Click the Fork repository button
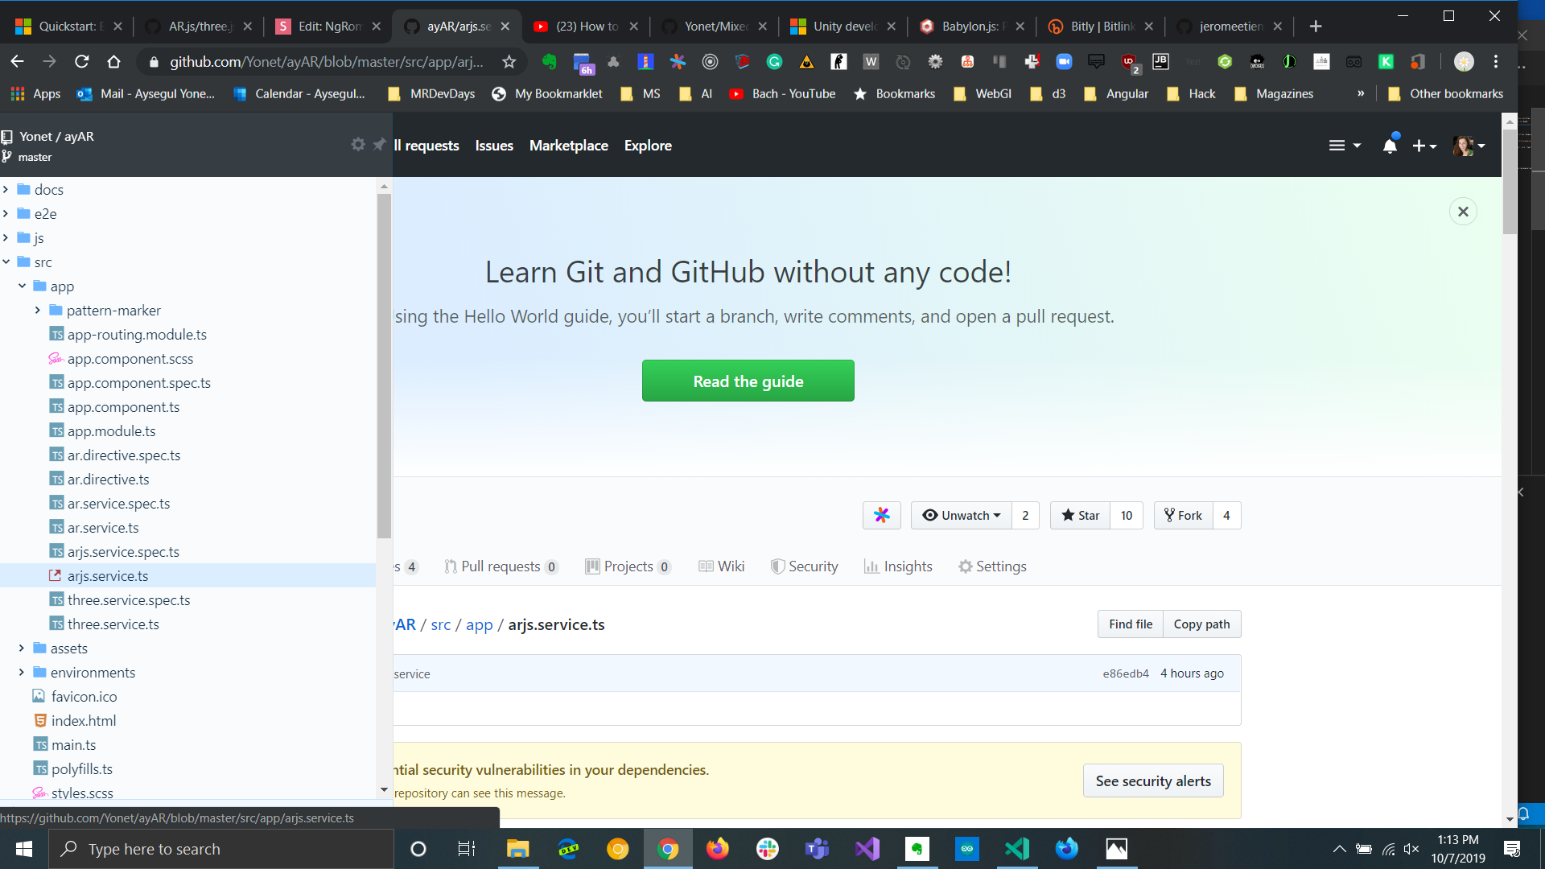 point(1183,515)
